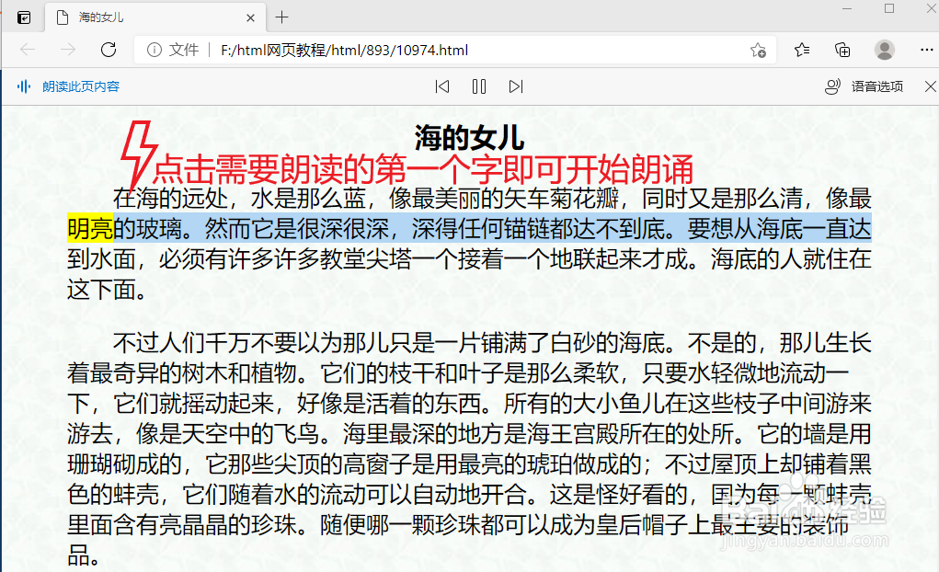This screenshot has width=939, height=572.
Task: Click text 这下面。 ending first paragraph
Action: pyautogui.click(x=107, y=290)
